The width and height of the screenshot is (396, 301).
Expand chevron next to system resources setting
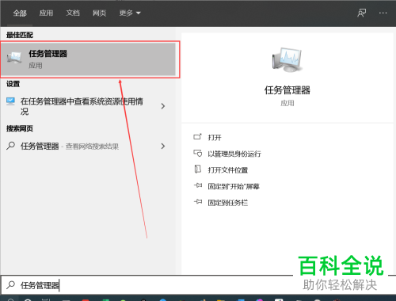coord(163,106)
